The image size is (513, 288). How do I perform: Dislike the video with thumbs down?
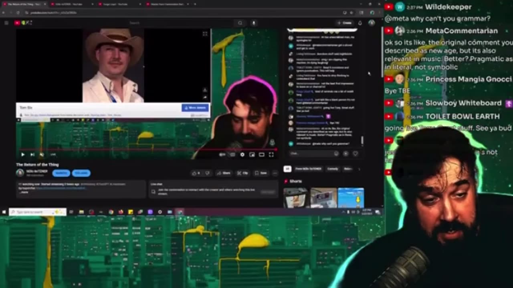(x=208, y=173)
